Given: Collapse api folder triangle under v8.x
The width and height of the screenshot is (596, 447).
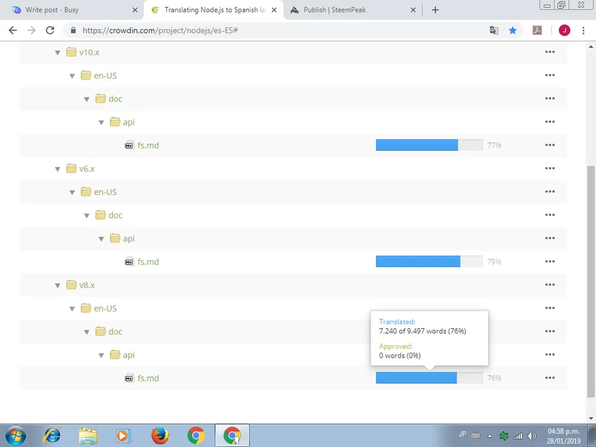Looking at the screenshot, I should [101, 355].
